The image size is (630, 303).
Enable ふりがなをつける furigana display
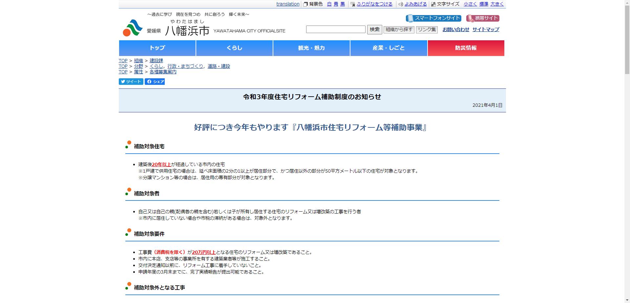374,4
